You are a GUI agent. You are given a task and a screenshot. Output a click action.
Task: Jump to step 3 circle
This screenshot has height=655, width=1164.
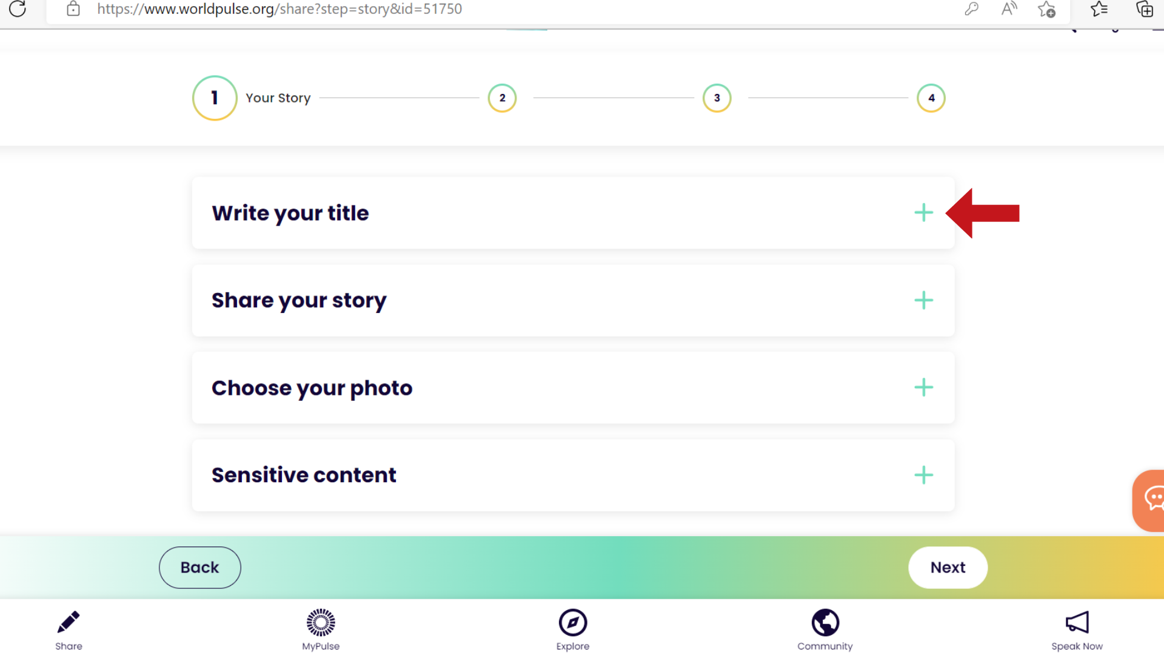click(x=717, y=98)
